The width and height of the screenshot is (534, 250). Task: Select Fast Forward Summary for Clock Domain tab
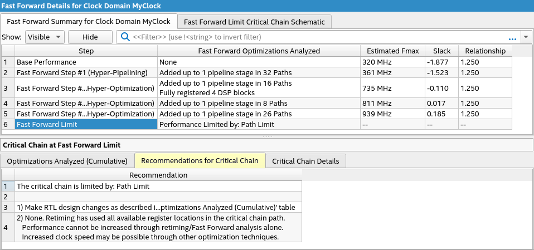point(89,22)
